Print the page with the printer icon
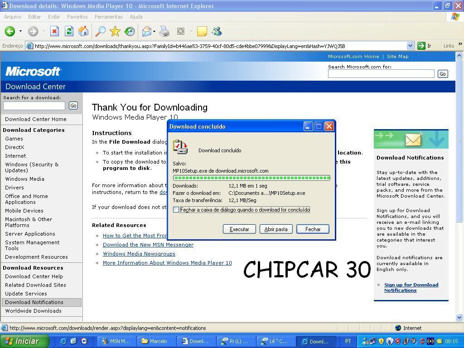 (164, 31)
